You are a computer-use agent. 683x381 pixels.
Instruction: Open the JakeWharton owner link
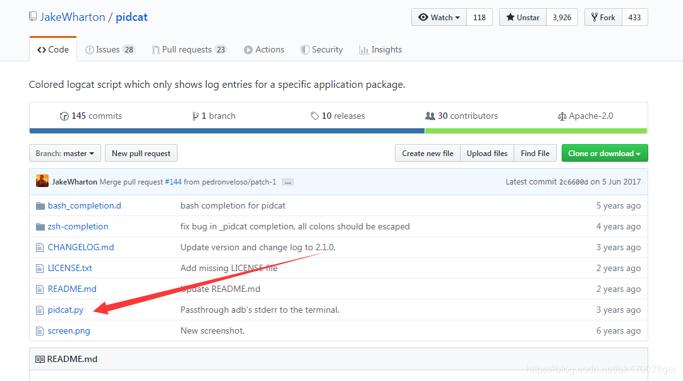pos(73,17)
